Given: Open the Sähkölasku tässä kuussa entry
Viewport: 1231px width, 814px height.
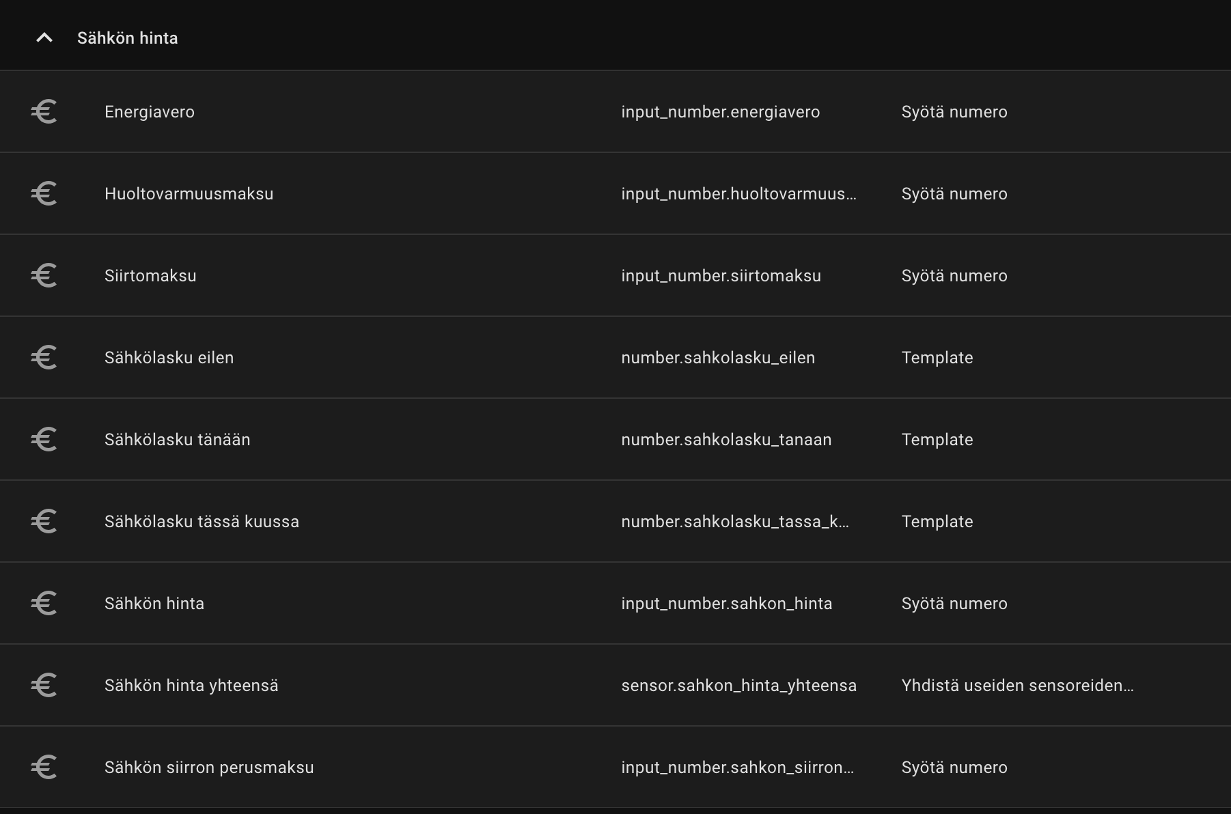Looking at the screenshot, I should point(202,522).
